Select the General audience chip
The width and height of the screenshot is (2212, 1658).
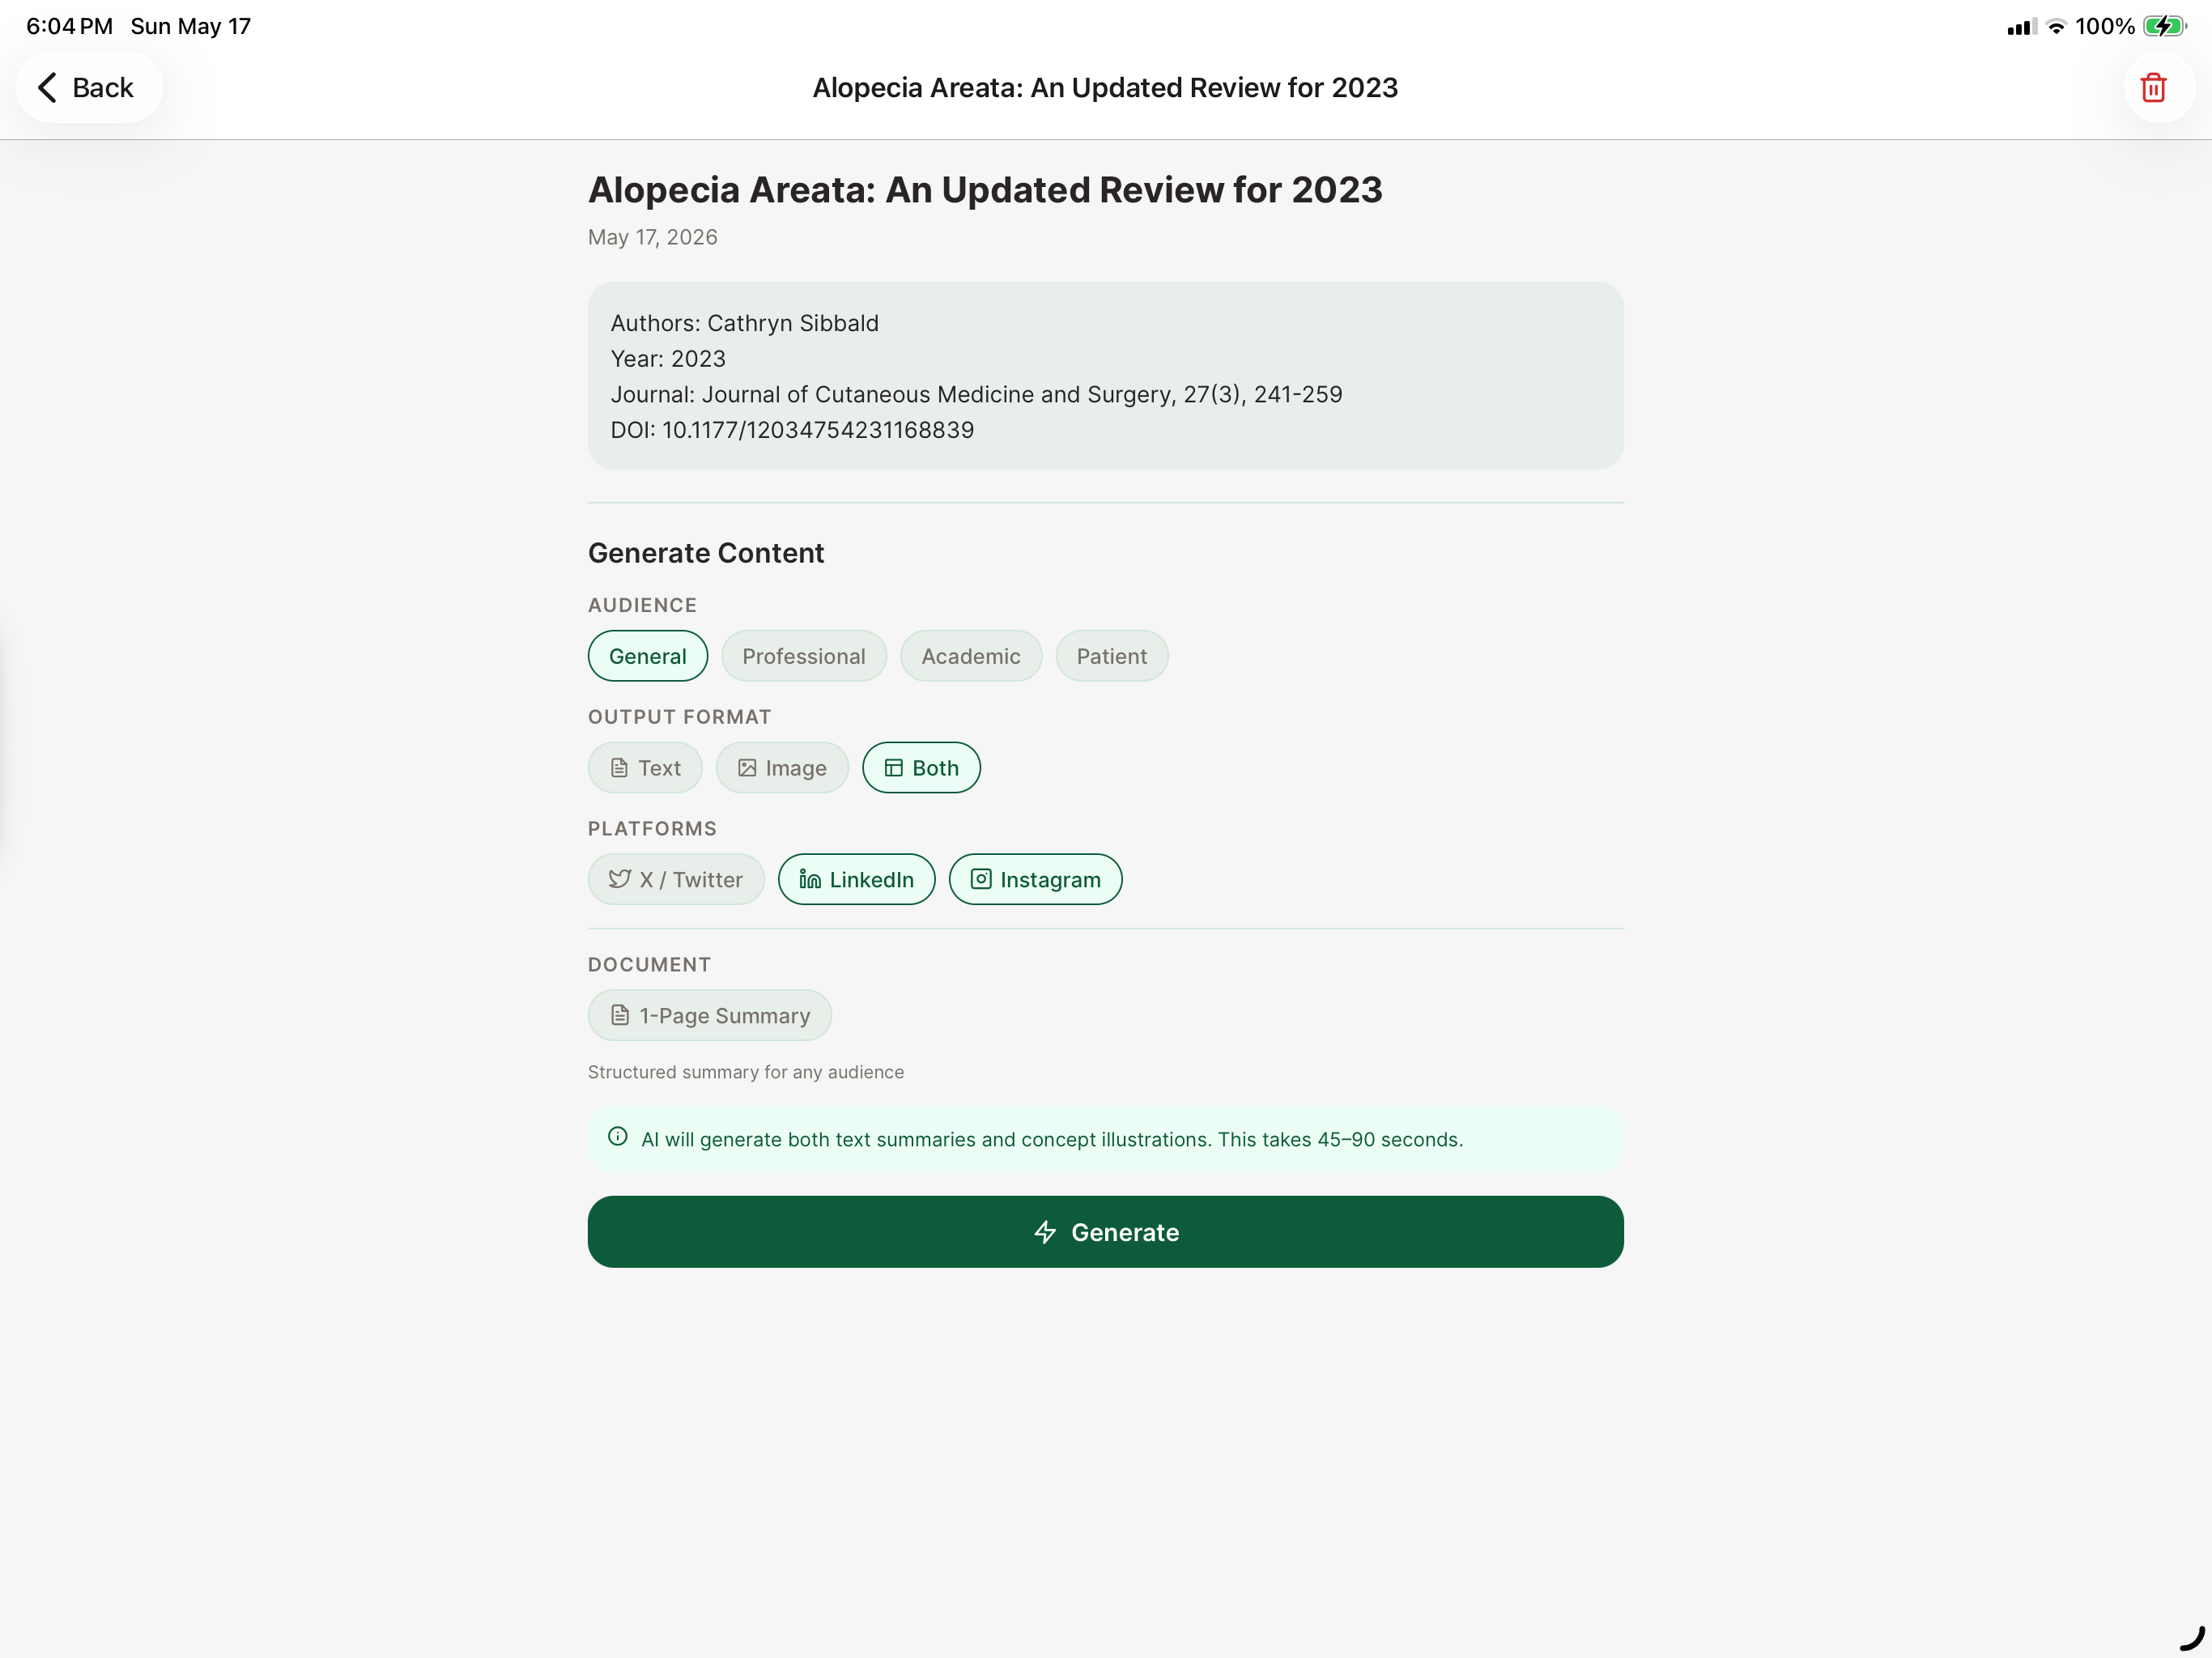click(x=647, y=656)
